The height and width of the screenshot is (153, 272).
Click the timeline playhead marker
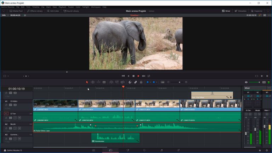click(x=123, y=87)
